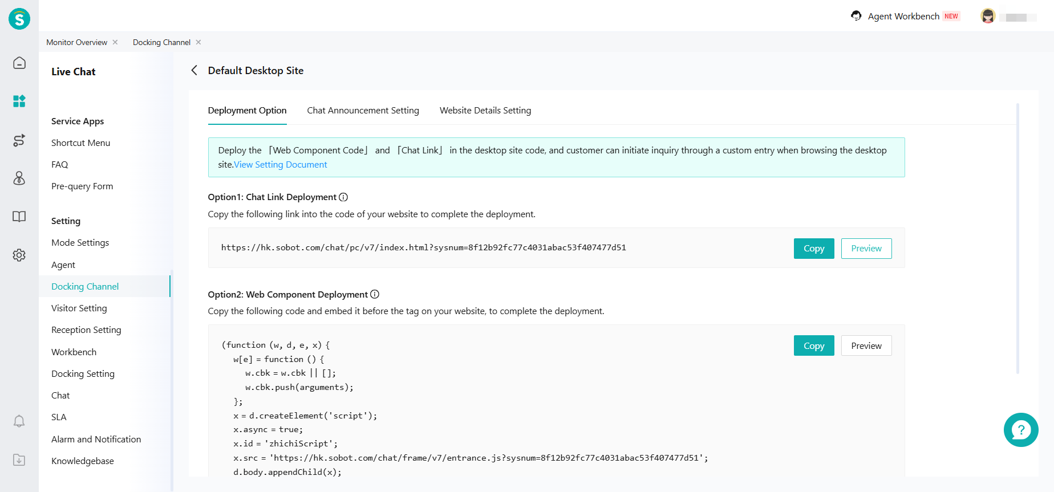Open the View Setting Document link
This screenshot has height=492, width=1054.
coord(281,165)
